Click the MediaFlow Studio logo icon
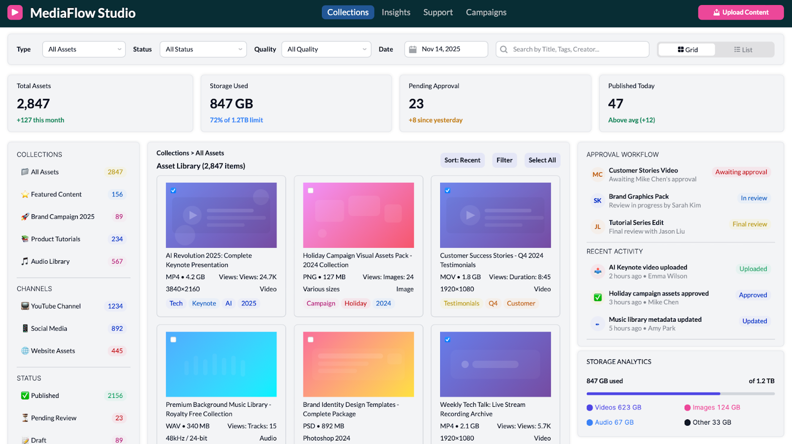This screenshot has height=444, width=792. [15, 12]
